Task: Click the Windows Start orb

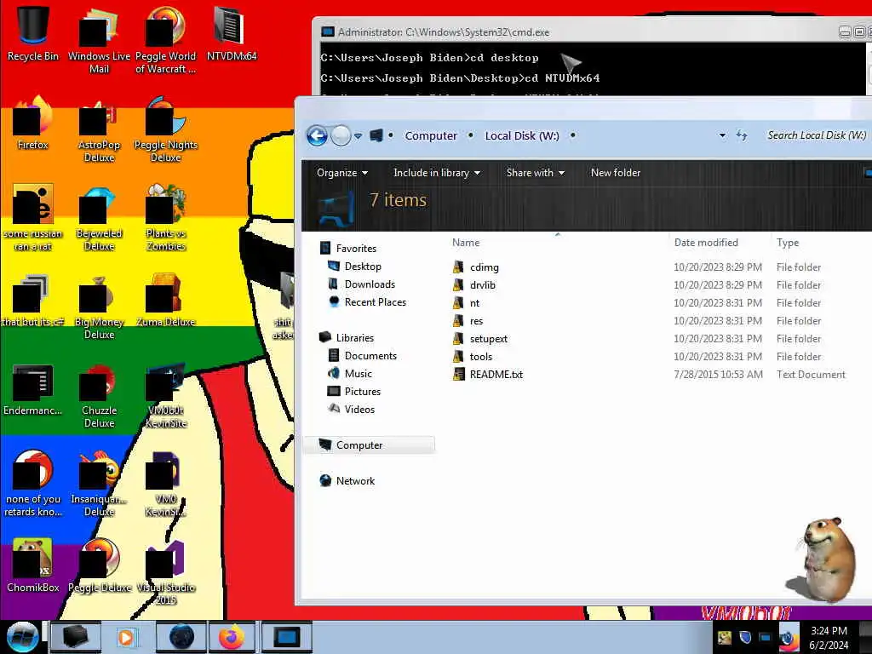Action: point(22,637)
